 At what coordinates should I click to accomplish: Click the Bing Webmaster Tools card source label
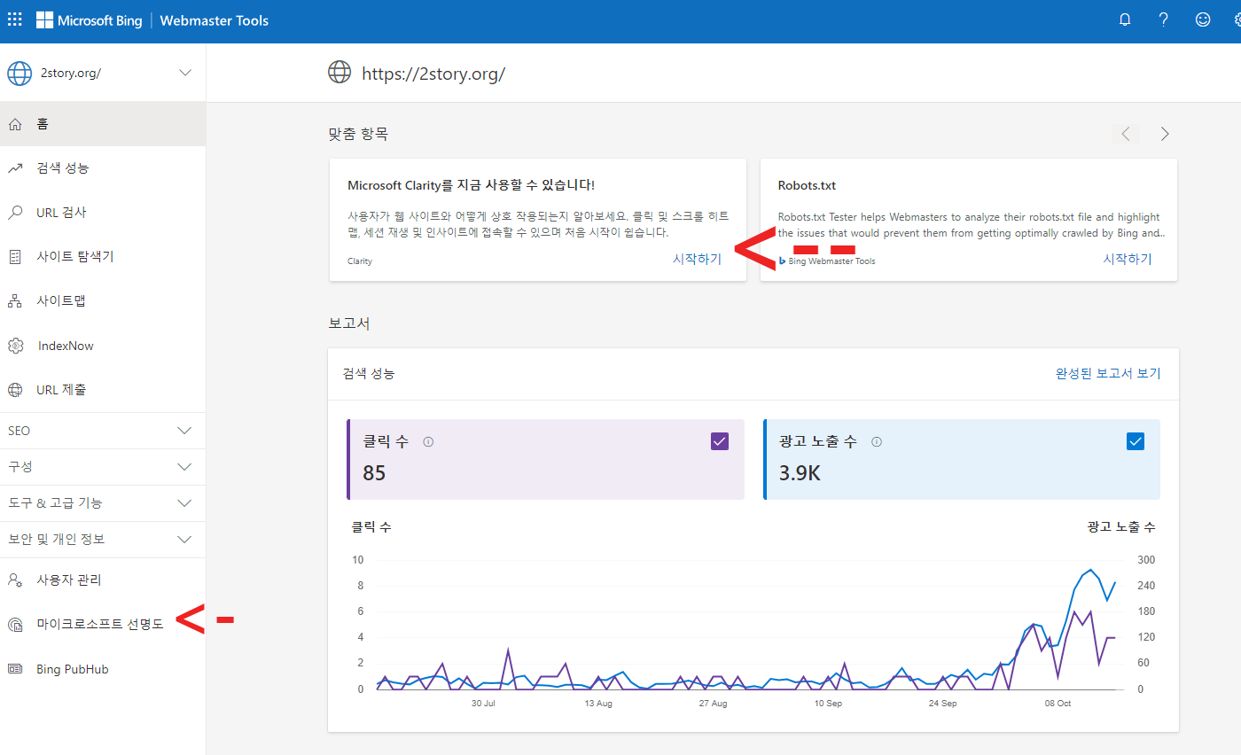tap(831, 261)
